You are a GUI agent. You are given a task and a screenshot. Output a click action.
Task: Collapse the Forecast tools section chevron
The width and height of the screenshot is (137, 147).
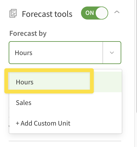(x=117, y=12)
